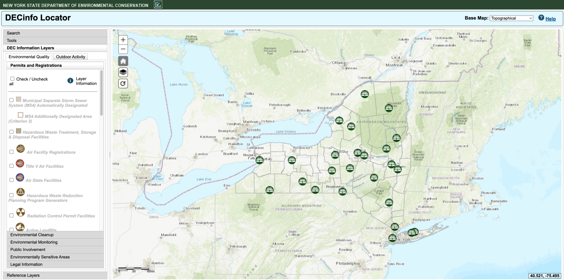
Task: Click the Layer Information text link
Action: 86,81
